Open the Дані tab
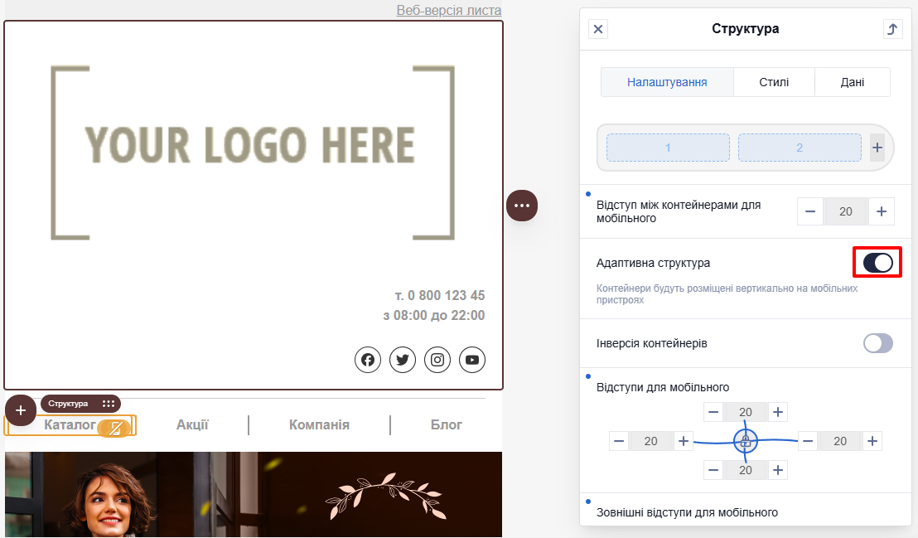Image resolution: width=918 pixels, height=538 pixels. click(853, 82)
